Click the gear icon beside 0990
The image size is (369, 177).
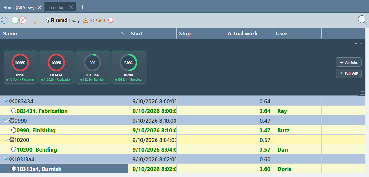point(12,121)
